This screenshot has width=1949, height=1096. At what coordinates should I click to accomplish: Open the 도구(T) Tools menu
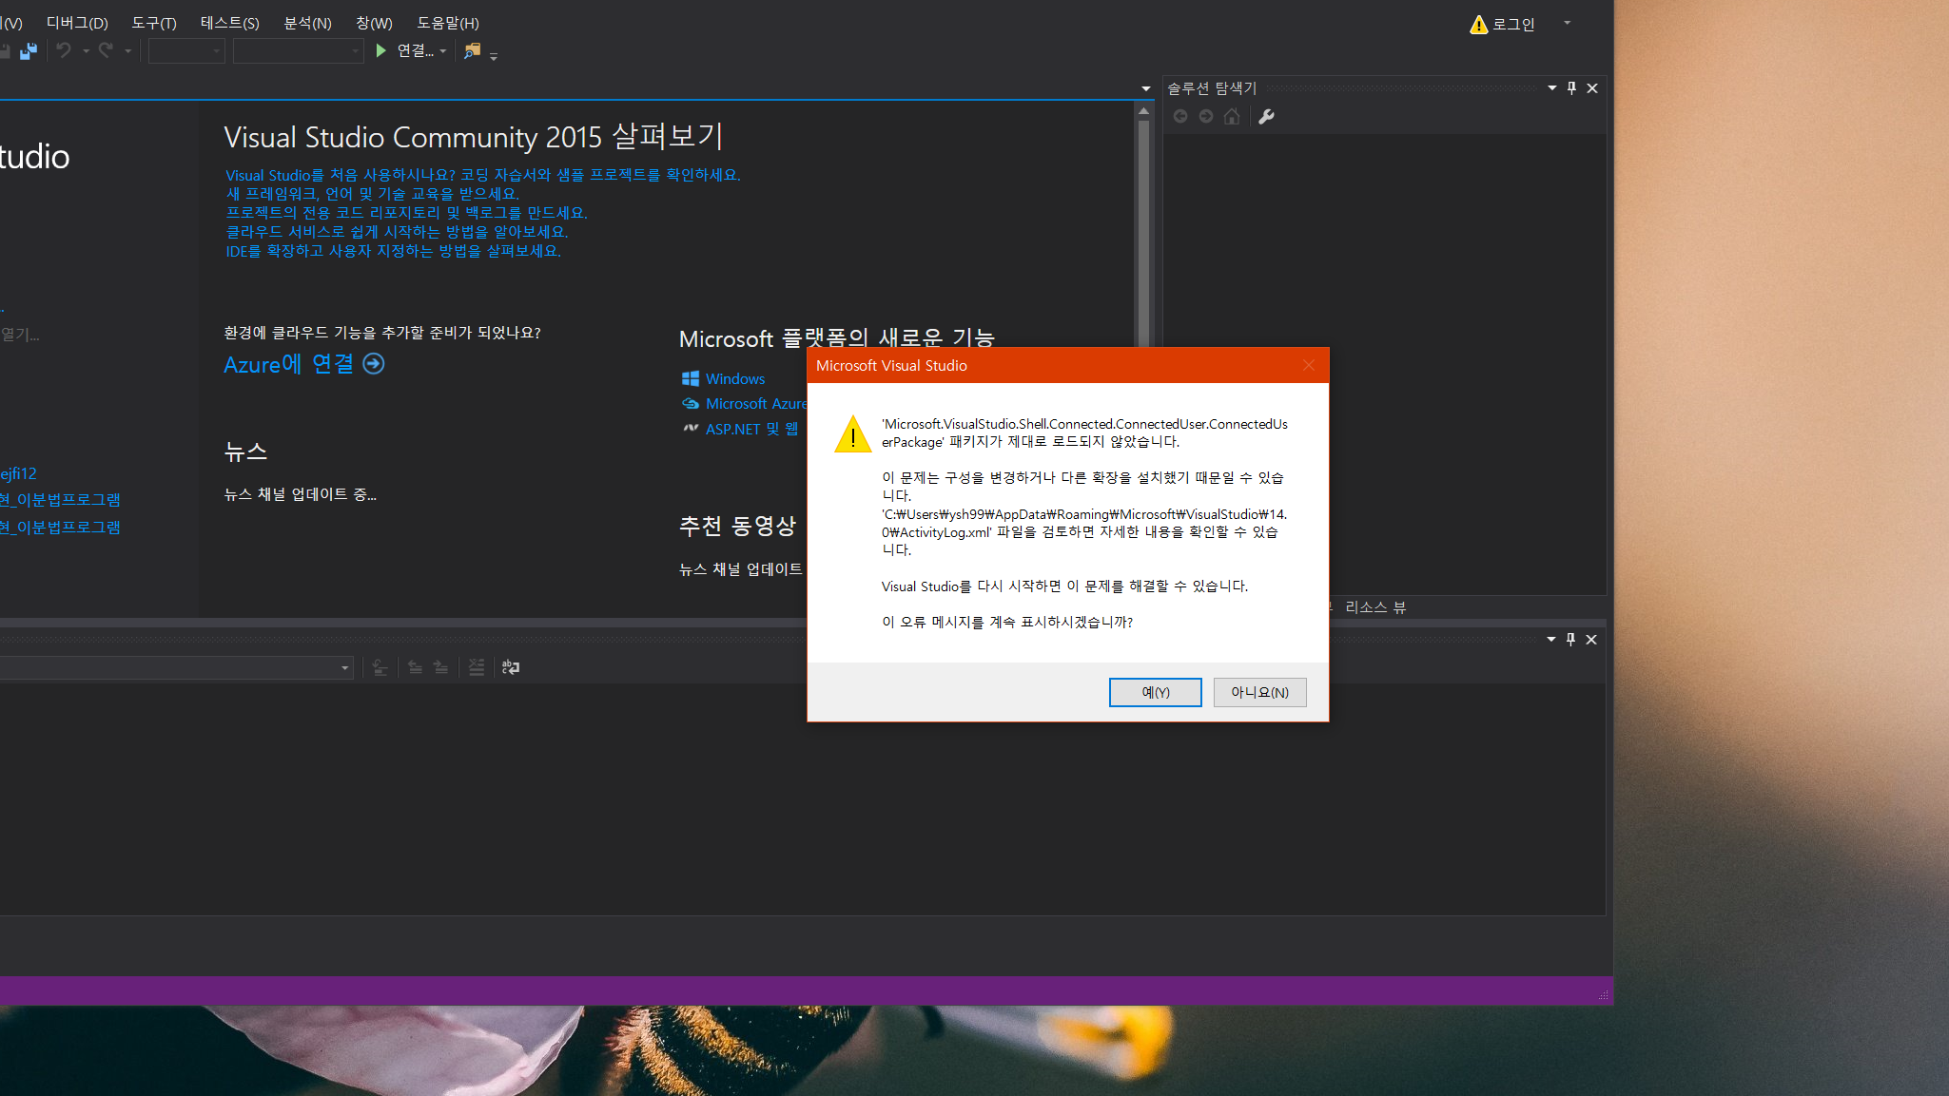click(153, 23)
